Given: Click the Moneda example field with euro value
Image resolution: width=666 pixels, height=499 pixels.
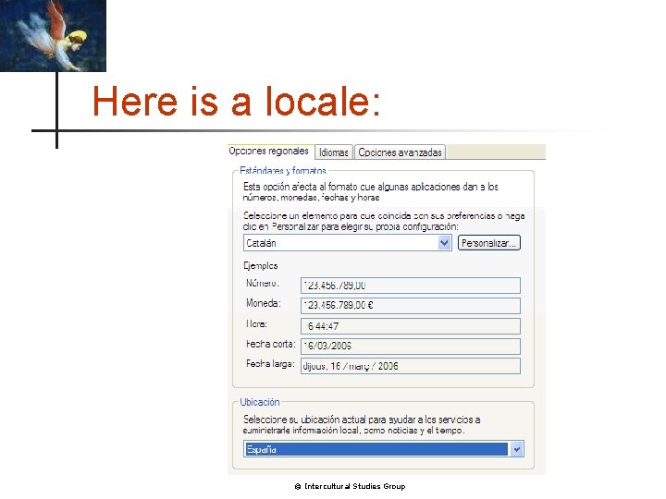Looking at the screenshot, I should click(411, 306).
